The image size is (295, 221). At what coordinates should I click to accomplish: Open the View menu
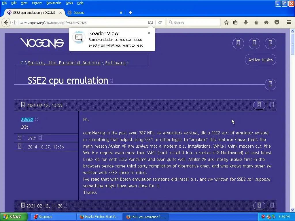24,3
